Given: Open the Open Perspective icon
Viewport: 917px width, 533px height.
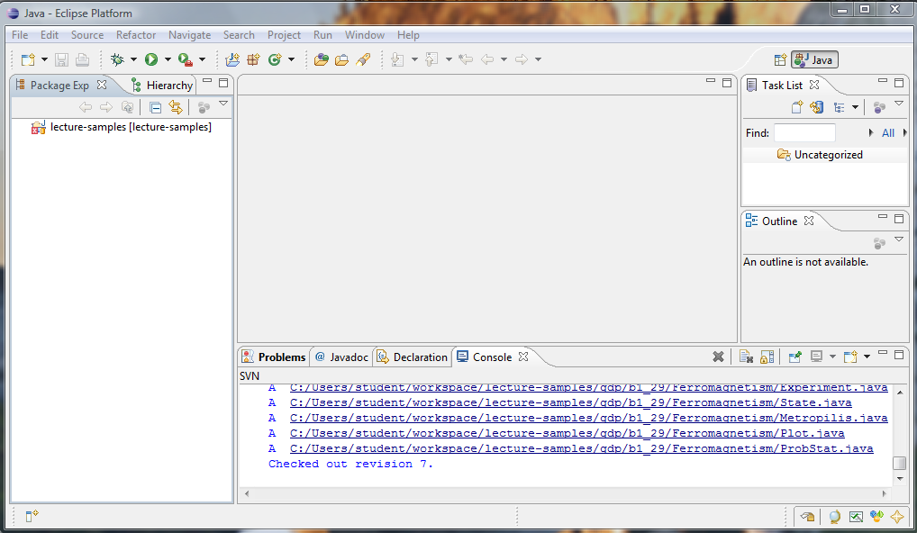Looking at the screenshot, I should click(780, 60).
